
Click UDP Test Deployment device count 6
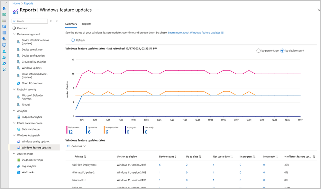coord(160,165)
